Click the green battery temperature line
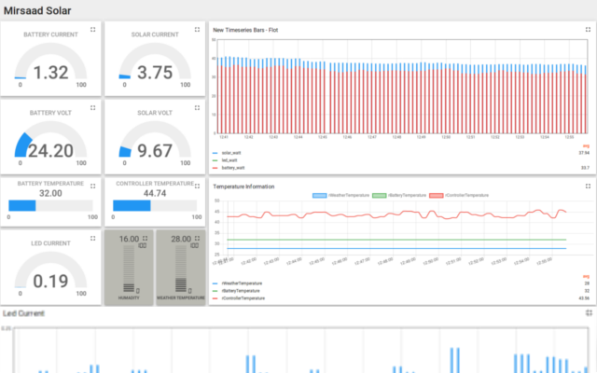Viewport: 597px width, 373px height. (x=396, y=240)
